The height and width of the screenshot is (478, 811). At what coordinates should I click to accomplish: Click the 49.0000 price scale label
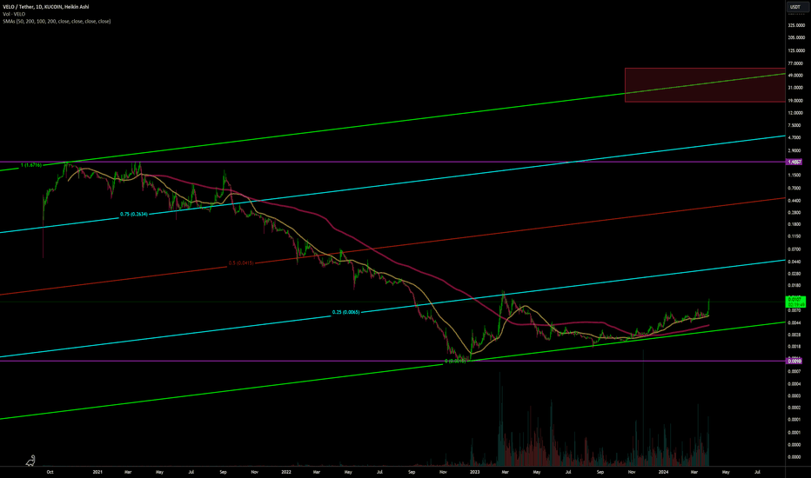pyautogui.click(x=796, y=76)
